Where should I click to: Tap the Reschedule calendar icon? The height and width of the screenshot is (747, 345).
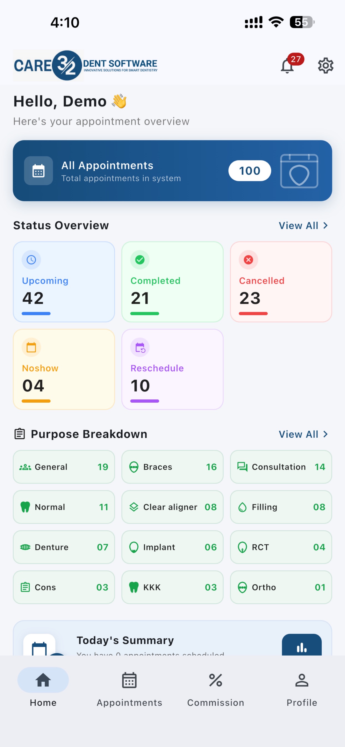coord(140,347)
